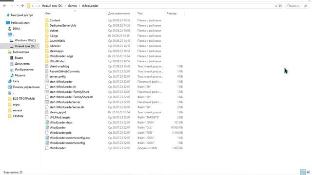Select the tModLoader-Logs folder icon
312x175 pixels.
coord(47,56)
